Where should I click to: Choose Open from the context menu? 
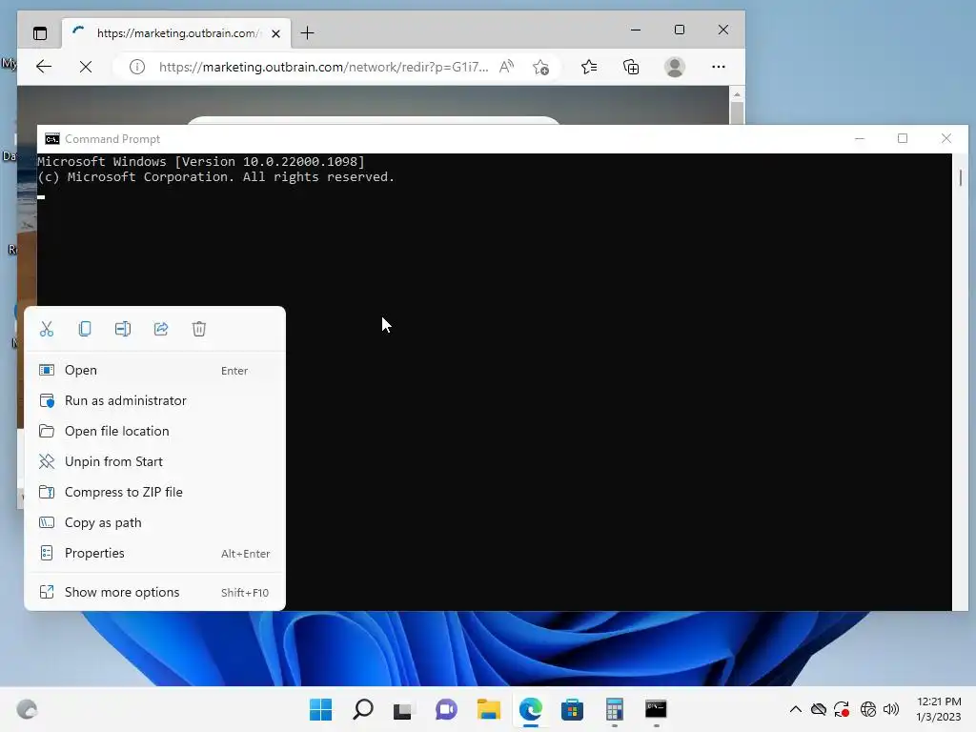(x=155, y=371)
